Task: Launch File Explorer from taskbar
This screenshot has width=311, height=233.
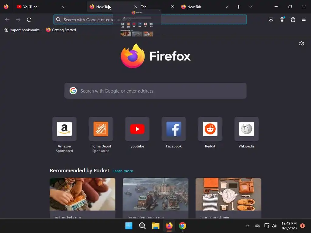Action: click(x=156, y=226)
